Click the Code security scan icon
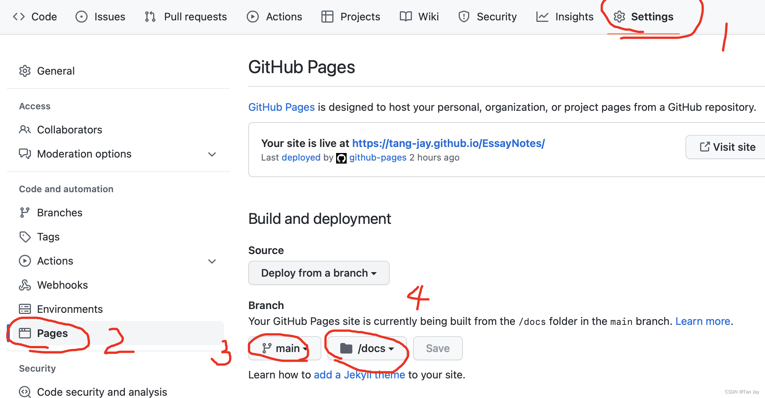The width and height of the screenshot is (765, 398). tap(25, 392)
